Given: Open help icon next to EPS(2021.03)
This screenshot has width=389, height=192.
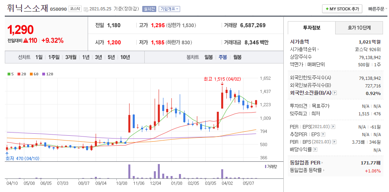Looking at the screenshot, I should point(333,127).
